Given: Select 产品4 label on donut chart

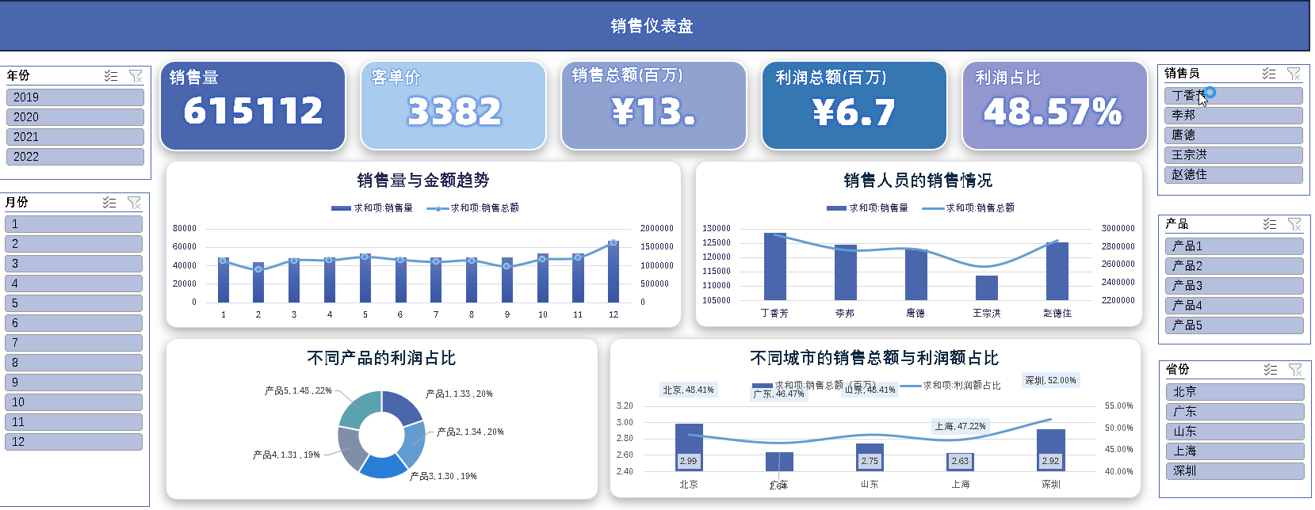Looking at the screenshot, I should (x=286, y=455).
